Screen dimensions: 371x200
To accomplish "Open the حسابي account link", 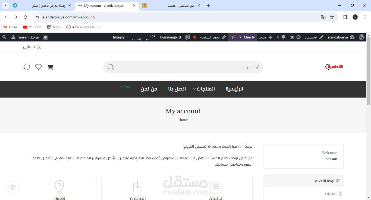I will pyautogui.click(x=32, y=47).
